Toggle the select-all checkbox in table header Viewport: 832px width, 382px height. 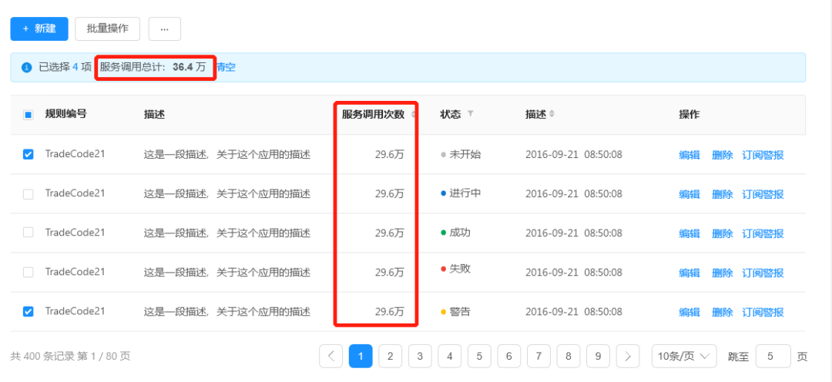coord(29,115)
